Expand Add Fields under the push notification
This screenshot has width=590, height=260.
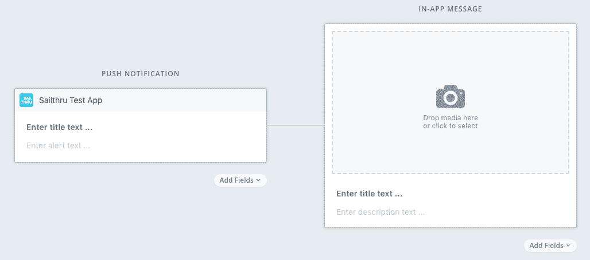240,180
